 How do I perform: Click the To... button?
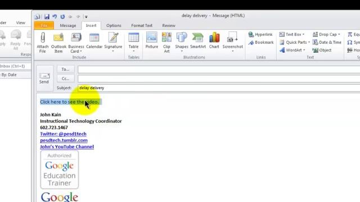coord(65,69)
